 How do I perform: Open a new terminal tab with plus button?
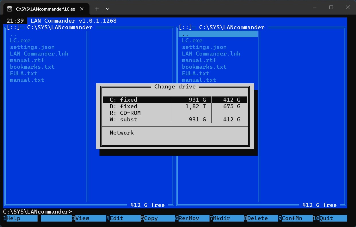97,9
